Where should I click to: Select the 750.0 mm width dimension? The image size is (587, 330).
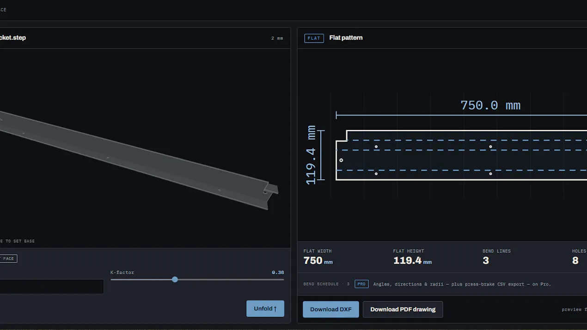(490, 105)
